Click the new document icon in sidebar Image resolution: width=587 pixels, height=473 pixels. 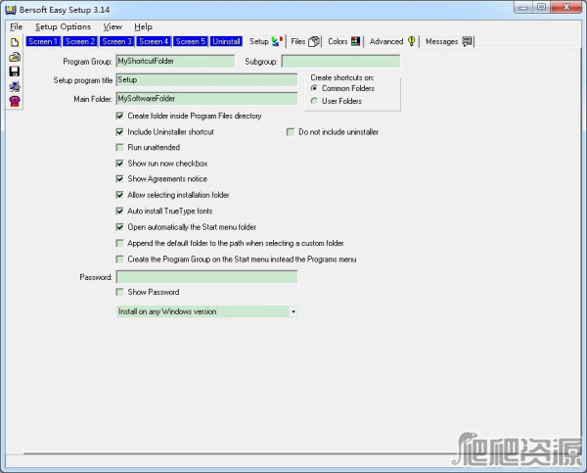click(x=14, y=43)
